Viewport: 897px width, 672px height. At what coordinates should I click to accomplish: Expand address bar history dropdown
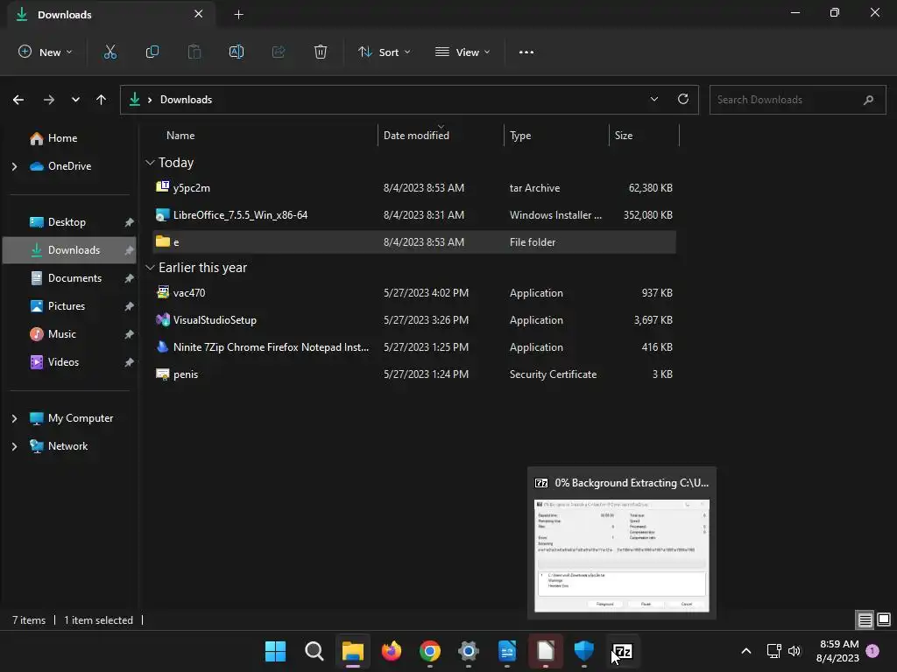pyautogui.click(x=653, y=100)
